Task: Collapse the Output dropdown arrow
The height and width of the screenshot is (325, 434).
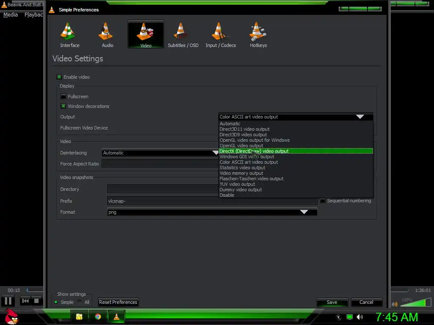Action: click(x=360, y=117)
